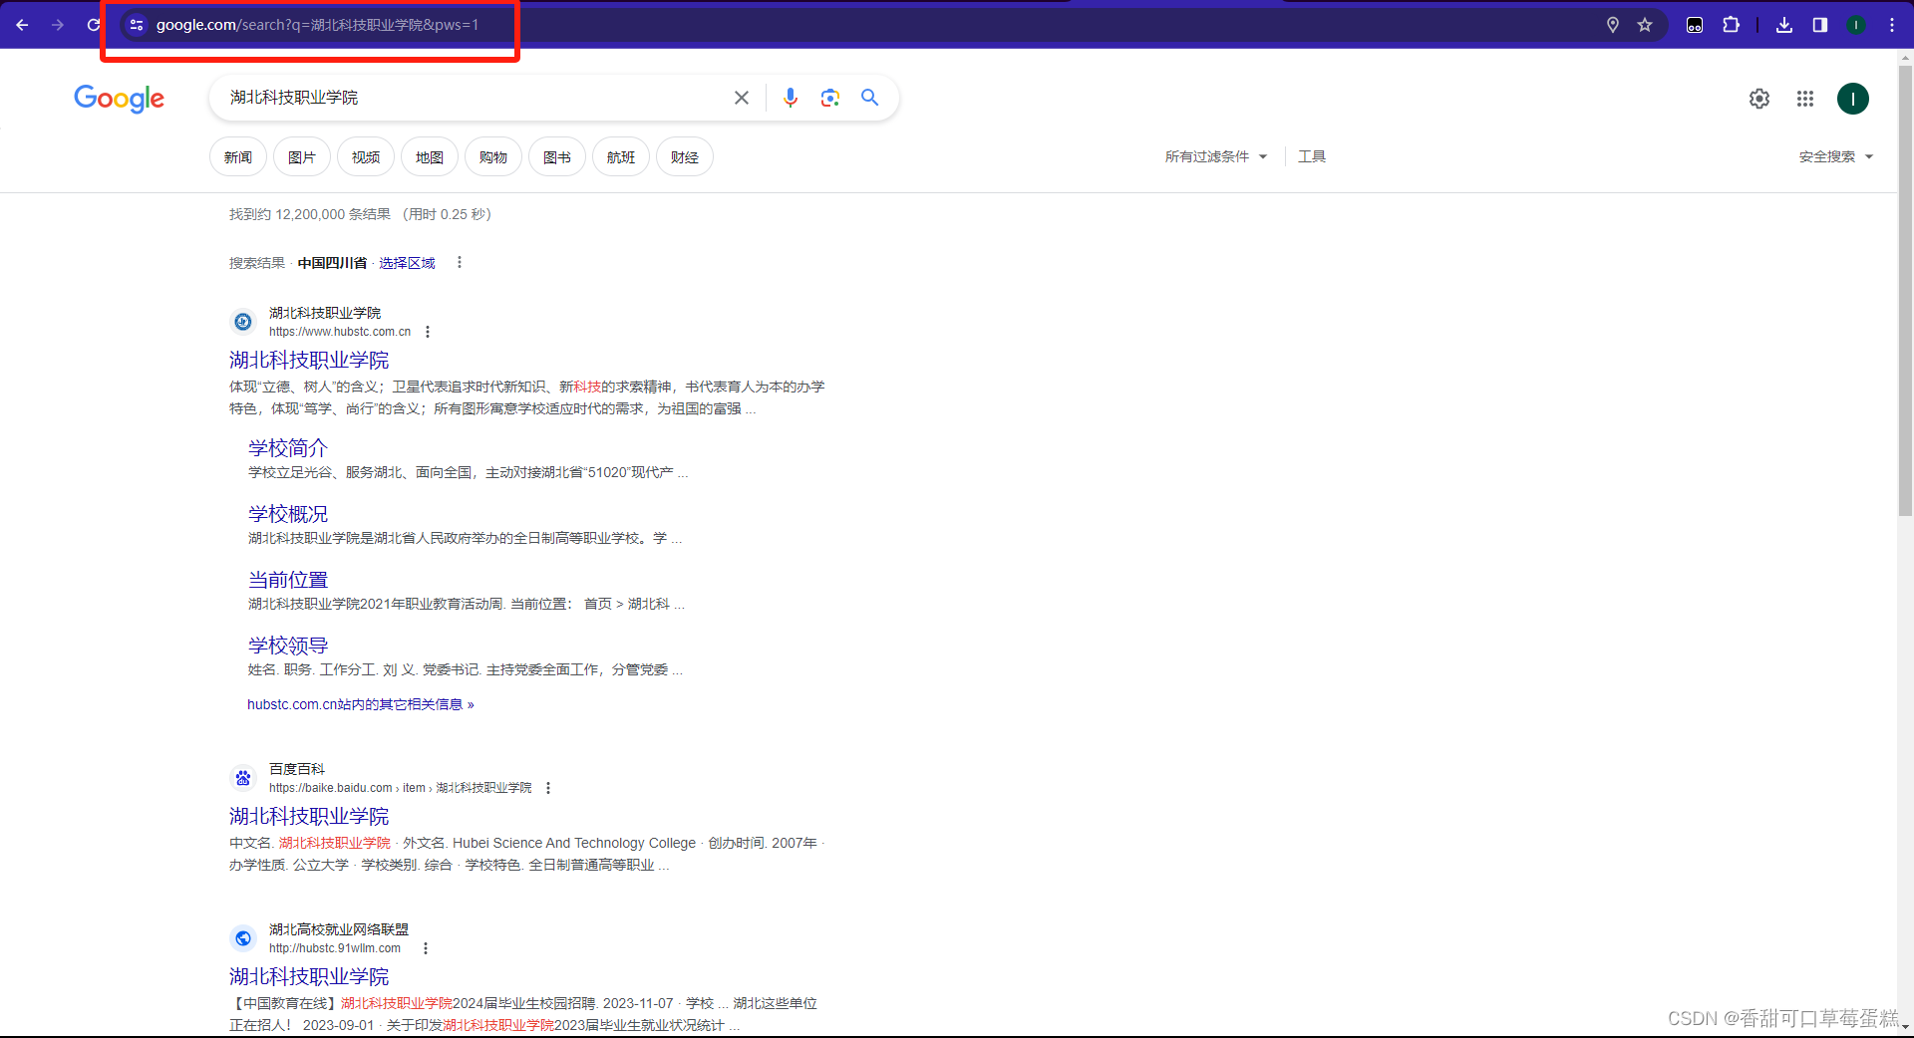Screen dimensions: 1914x1038
Task: Click the 百度百科 favicon
Action: click(x=243, y=778)
